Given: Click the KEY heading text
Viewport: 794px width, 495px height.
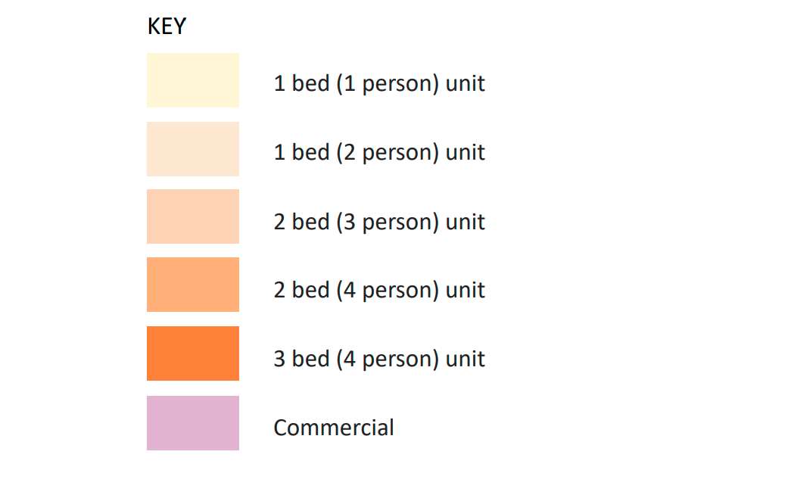Looking at the screenshot, I should point(167,27).
